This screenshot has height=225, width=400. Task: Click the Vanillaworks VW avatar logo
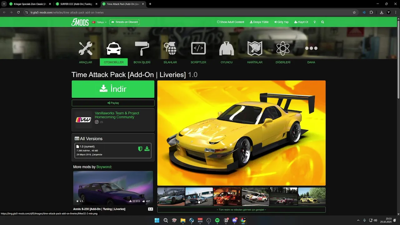click(x=83, y=120)
